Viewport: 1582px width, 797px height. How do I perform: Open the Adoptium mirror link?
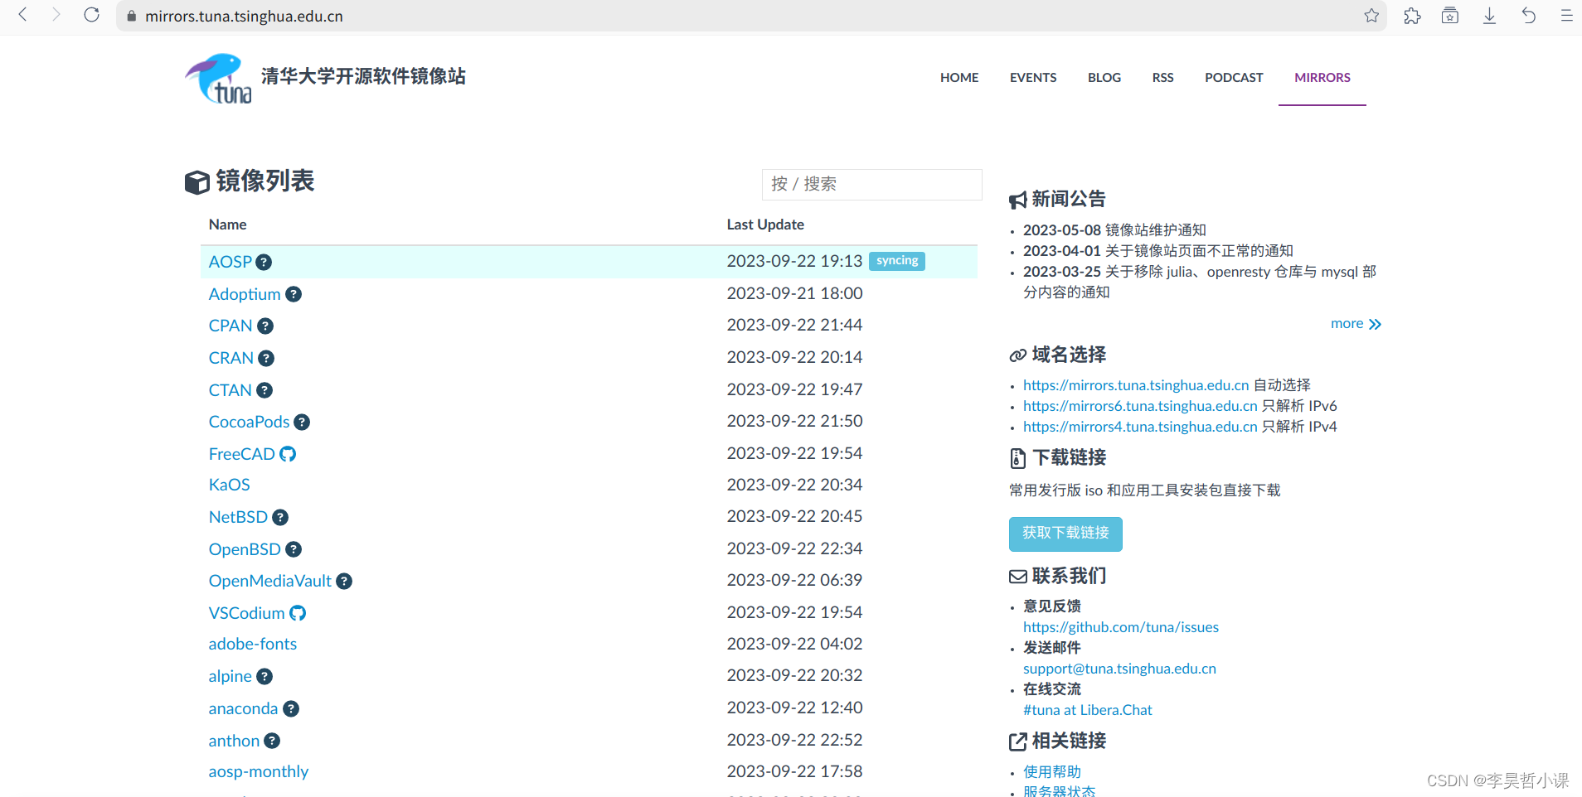click(245, 294)
